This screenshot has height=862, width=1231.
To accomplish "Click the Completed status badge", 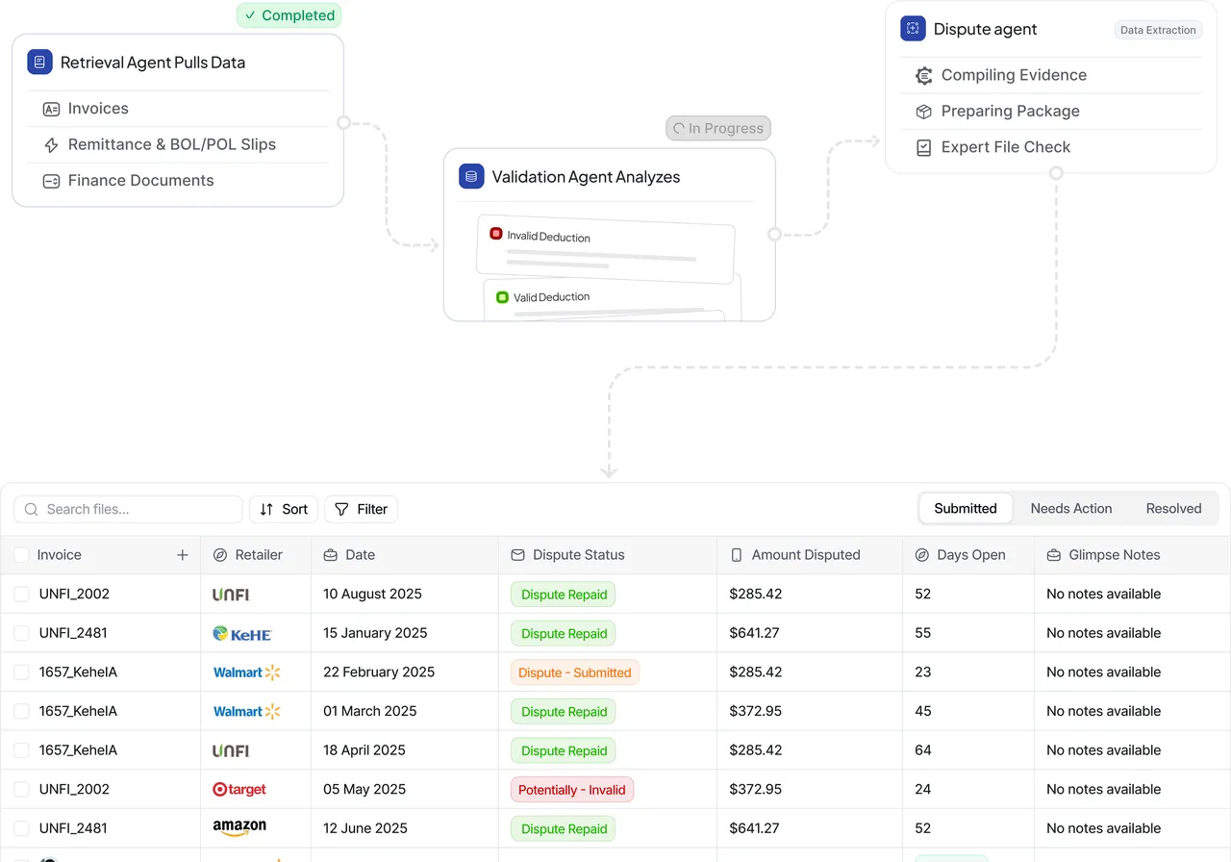I will click(289, 15).
